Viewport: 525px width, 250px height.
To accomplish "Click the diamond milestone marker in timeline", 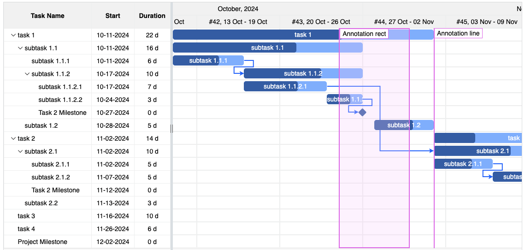I will coord(362,112).
